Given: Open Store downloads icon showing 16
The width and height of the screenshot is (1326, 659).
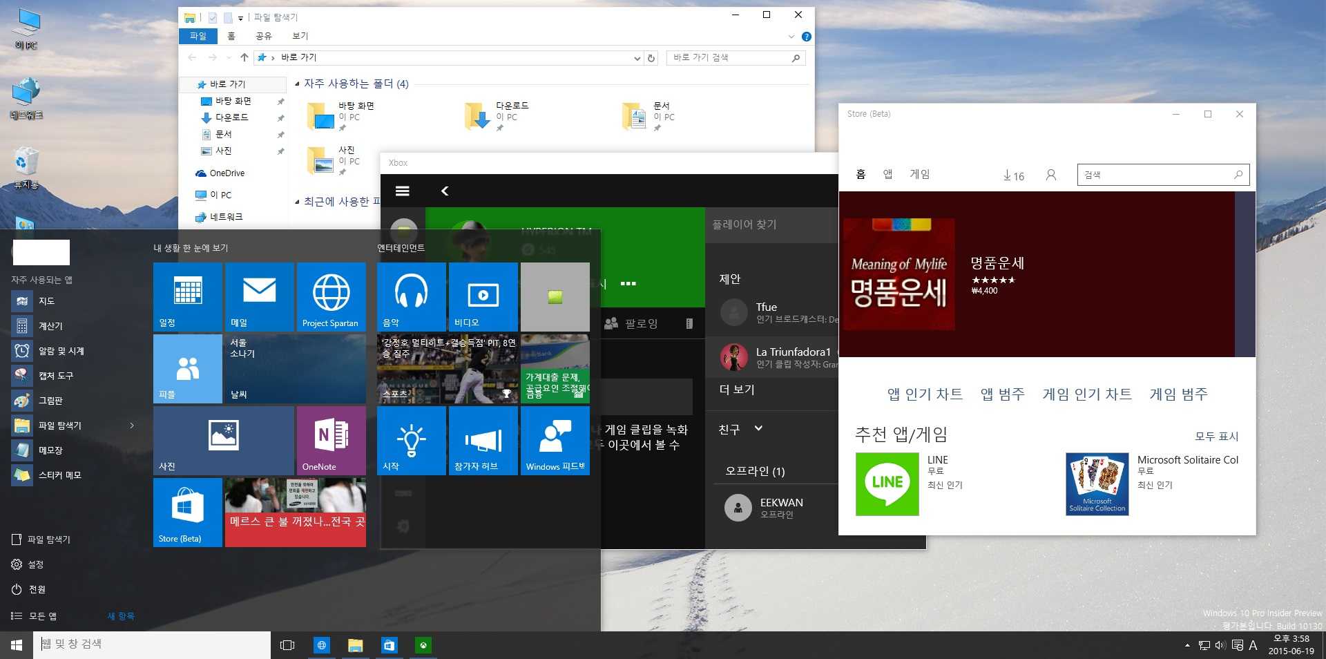Looking at the screenshot, I should click(x=1014, y=175).
